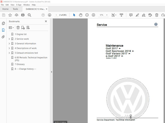Zoom in with plus button
165x123 pixels.
[x=93, y=15]
